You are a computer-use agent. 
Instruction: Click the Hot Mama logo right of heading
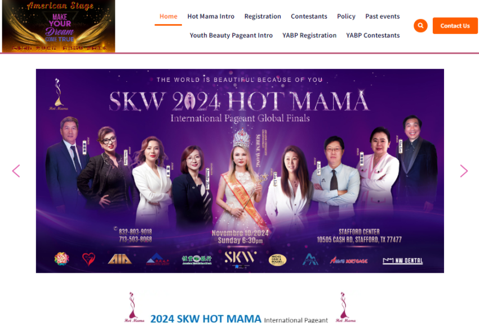coord(345,307)
